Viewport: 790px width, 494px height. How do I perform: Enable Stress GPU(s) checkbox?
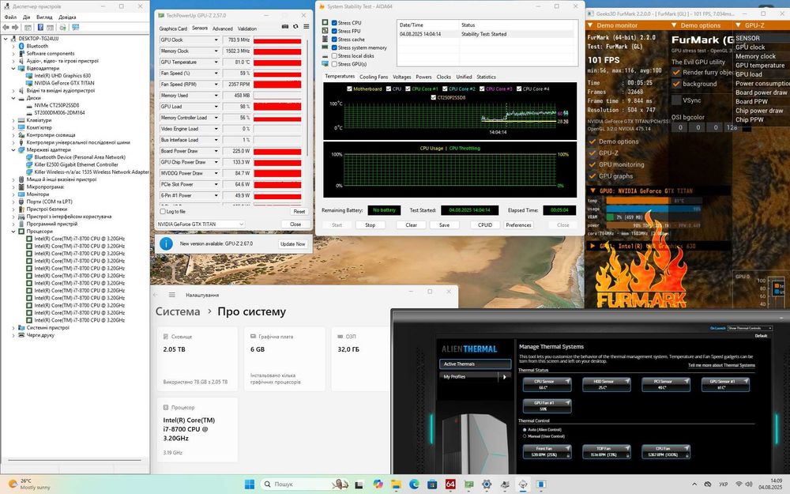pyautogui.click(x=334, y=64)
